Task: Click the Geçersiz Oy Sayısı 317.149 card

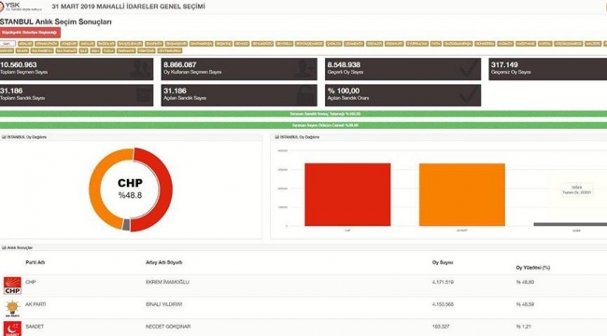Action: point(548,69)
